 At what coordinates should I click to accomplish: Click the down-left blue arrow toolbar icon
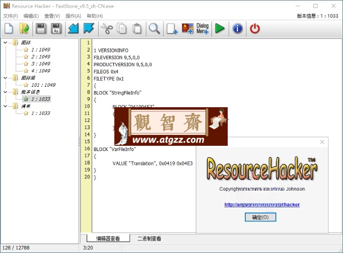[x=73, y=29]
